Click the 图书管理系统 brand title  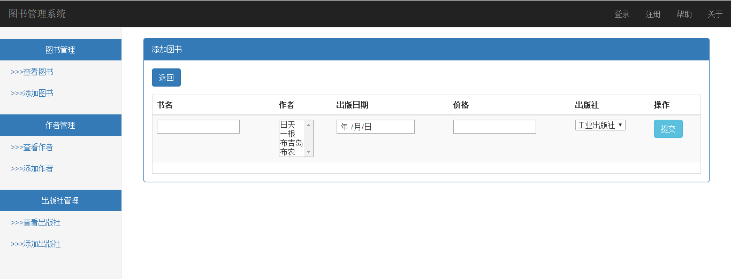[37, 13]
